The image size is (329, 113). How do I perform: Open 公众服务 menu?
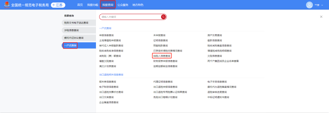123,5
